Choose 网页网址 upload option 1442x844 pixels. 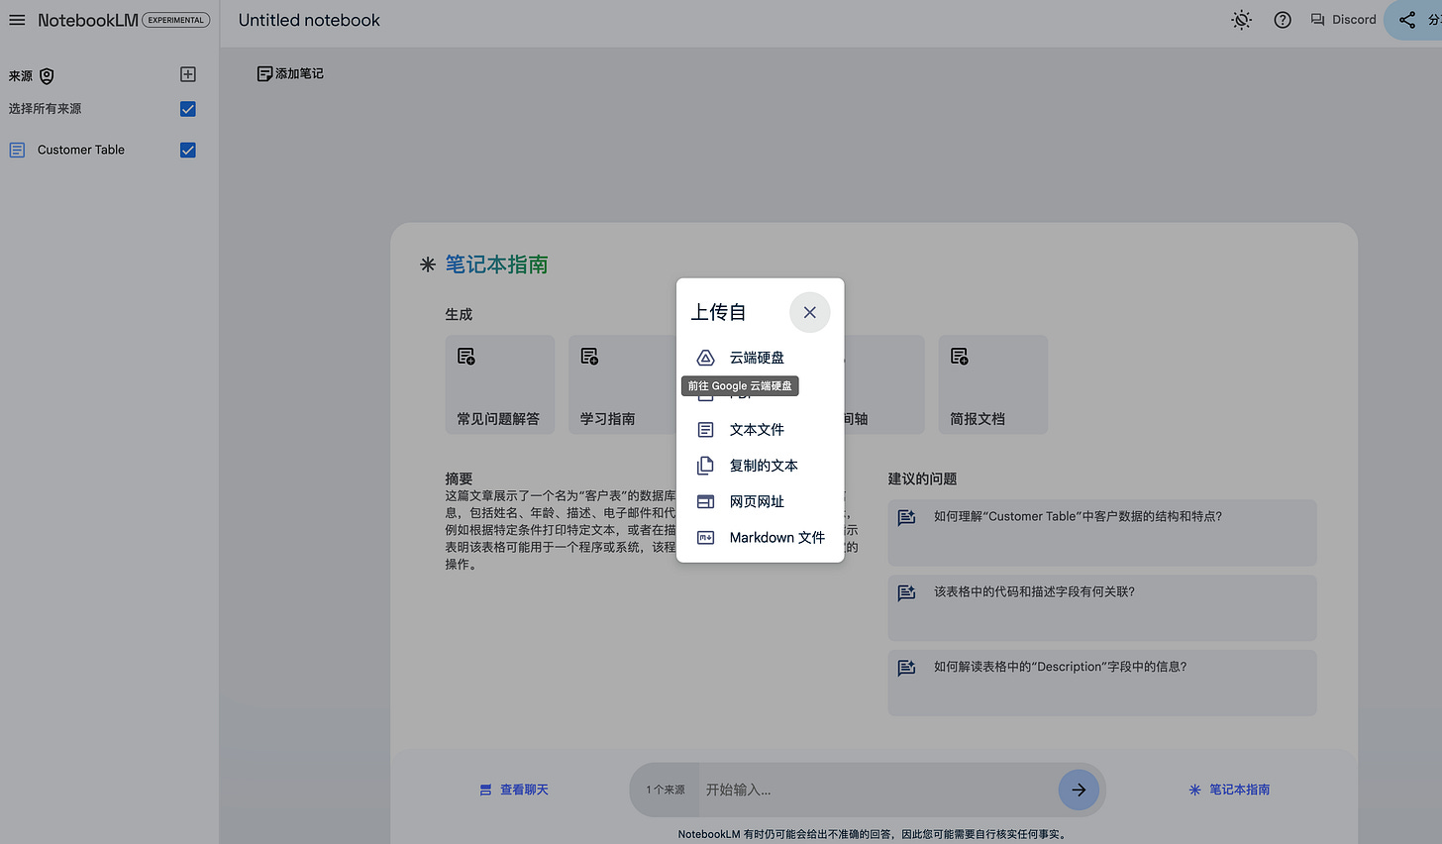pos(760,501)
